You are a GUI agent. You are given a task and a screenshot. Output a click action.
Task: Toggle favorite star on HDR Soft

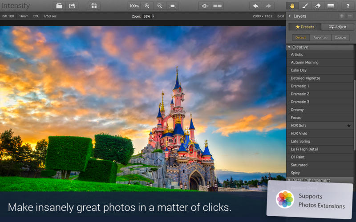[349, 126]
